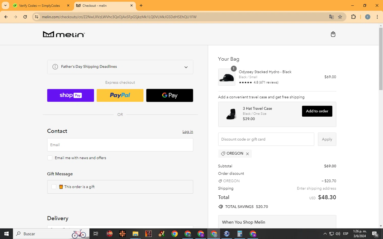
Task: Click the 3 Hat Travel Case thumbnail
Action: click(x=231, y=114)
